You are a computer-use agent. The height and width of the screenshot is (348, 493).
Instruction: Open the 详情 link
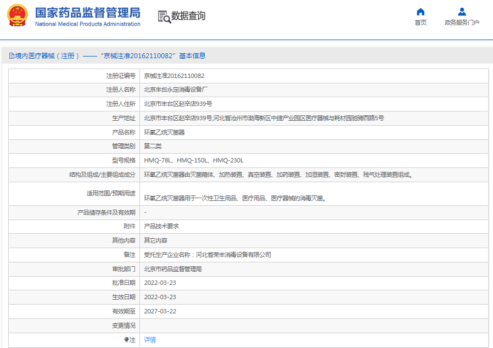pyautogui.click(x=150, y=340)
